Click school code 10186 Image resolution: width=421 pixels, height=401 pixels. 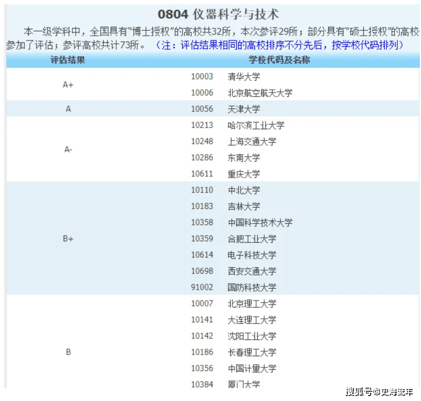[202, 352]
